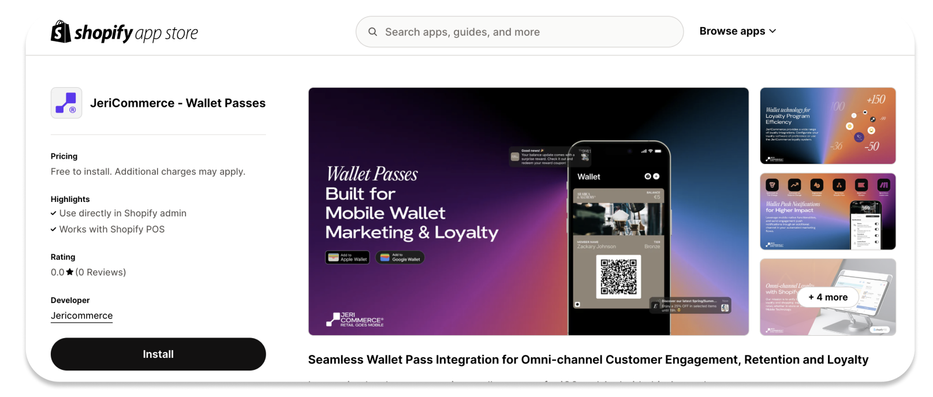The image size is (933, 397).
Task: Click the Shopify bag logo icon
Action: [x=61, y=32]
